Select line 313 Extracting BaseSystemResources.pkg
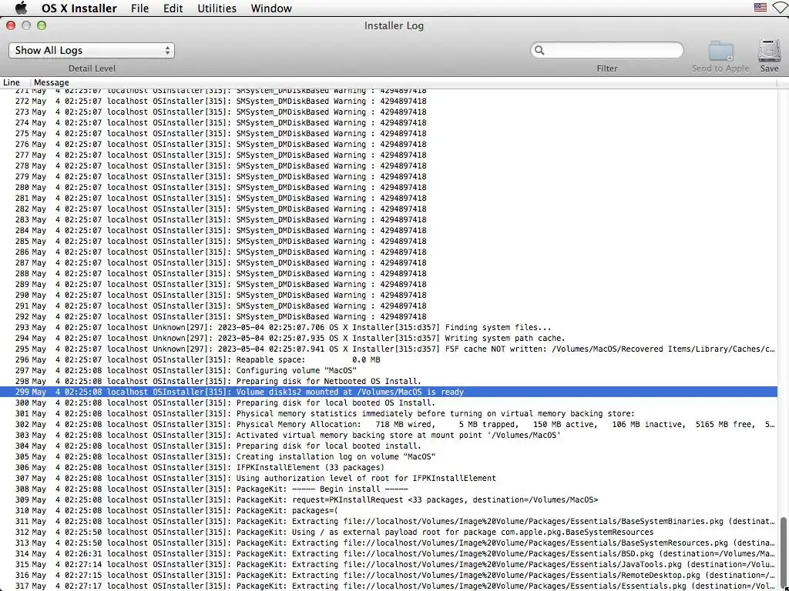The image size is (789, 591). (388, 543)
